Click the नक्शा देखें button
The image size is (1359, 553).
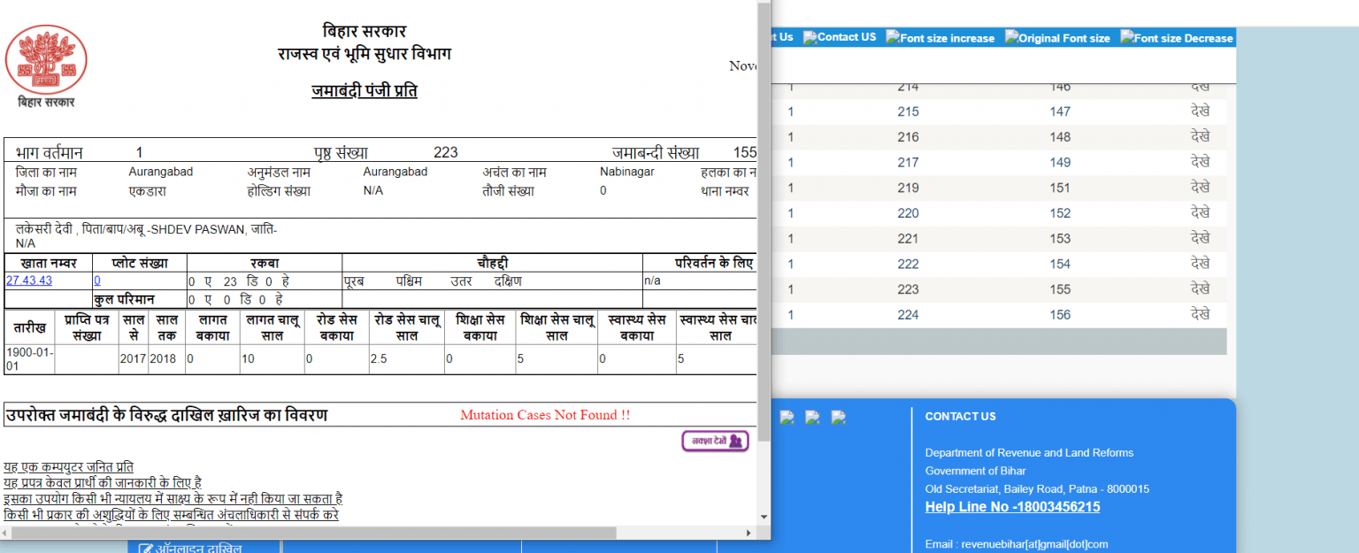714,441
